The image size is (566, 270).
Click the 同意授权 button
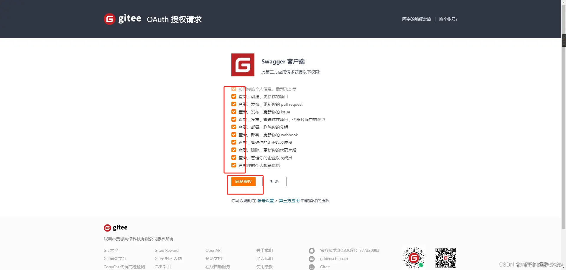tap(243, 182)
